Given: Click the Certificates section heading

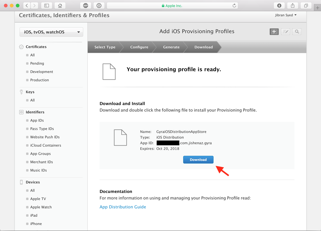Looking at the screenshot, I should [36, 47].
